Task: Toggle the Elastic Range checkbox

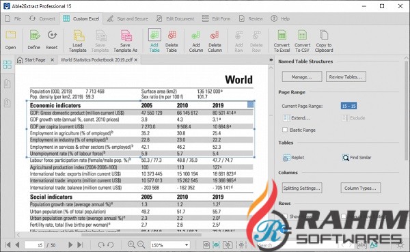Action: [285, 130]
